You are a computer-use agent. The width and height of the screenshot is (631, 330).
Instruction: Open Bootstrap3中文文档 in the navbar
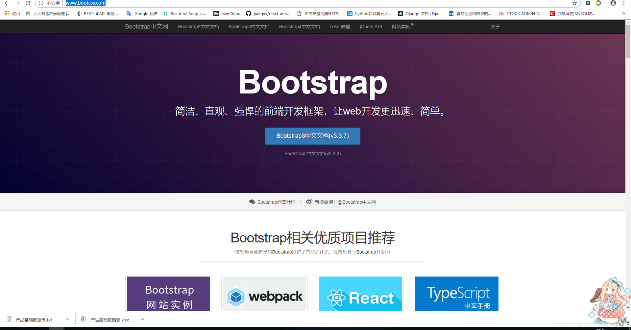(249, 27)
